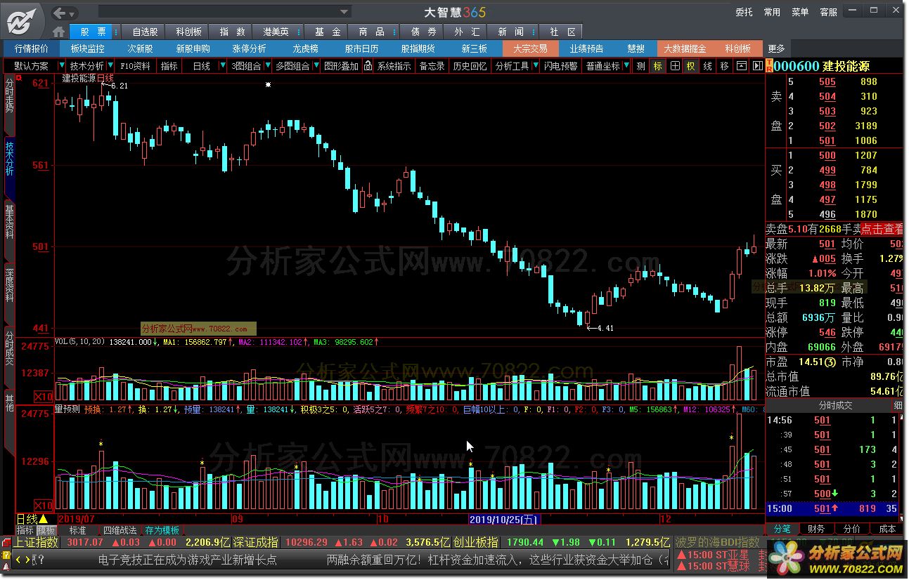Click the 点击查看 link
The height and width of the screenshot is (580, 909).
882,229
